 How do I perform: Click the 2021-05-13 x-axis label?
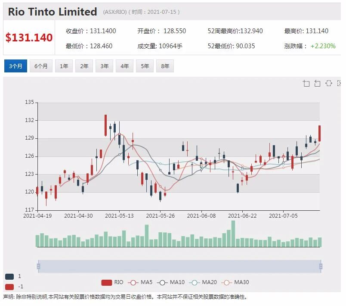tap(119, 216)
